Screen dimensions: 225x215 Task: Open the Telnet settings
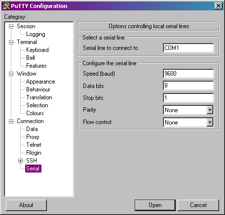pos(34,145)
